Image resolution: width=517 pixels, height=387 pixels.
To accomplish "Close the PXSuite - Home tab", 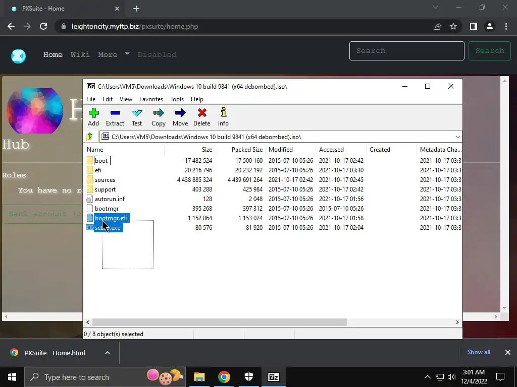I will 117,9.
